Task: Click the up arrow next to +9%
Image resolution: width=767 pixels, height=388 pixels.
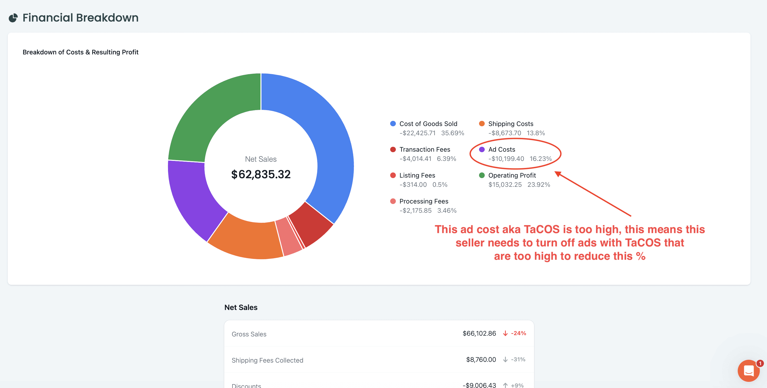Action: (x=505, y=385)
